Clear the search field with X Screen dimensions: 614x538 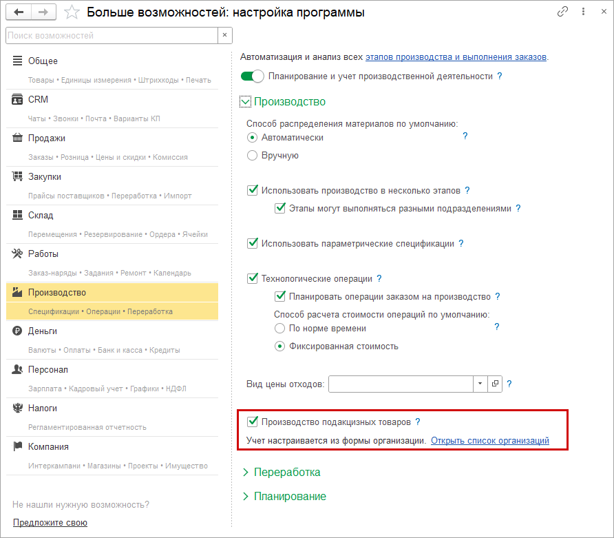point(224,35)
